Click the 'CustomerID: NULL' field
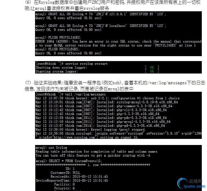This screenshot has width=207, height=191. [65, 173]
